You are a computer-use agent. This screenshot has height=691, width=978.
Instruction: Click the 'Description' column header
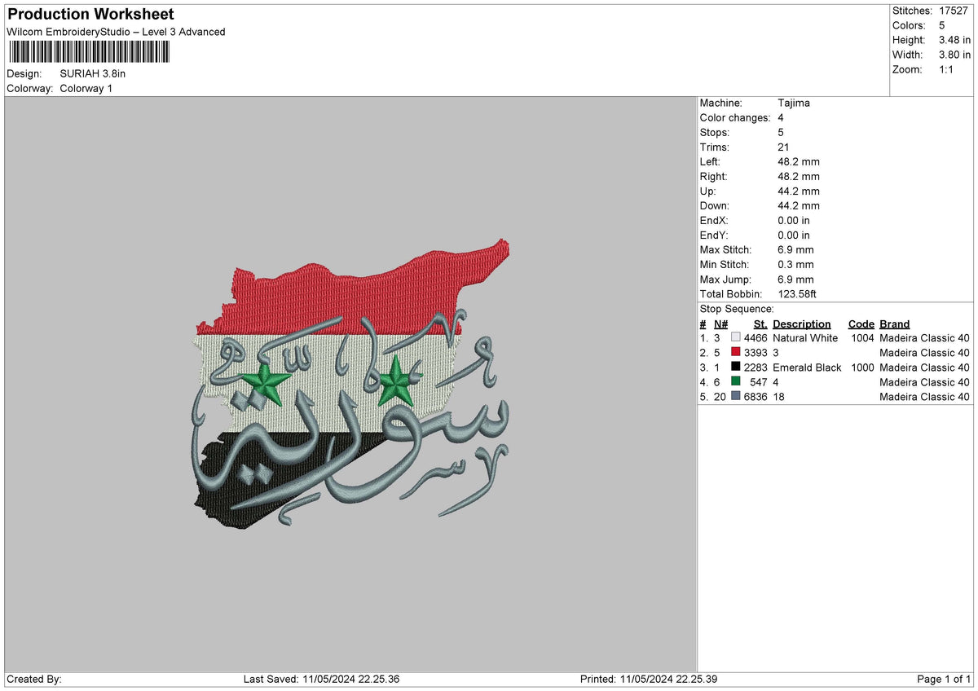[x=802, y=324]
